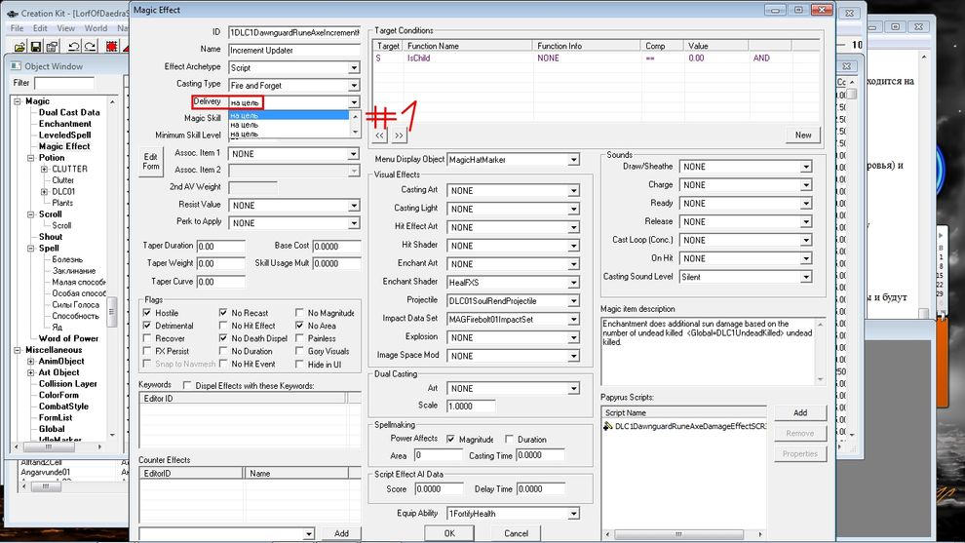Click the '<<' previous condition button
This screenshot has width=965, height=543.
click(x=381, y=136)
